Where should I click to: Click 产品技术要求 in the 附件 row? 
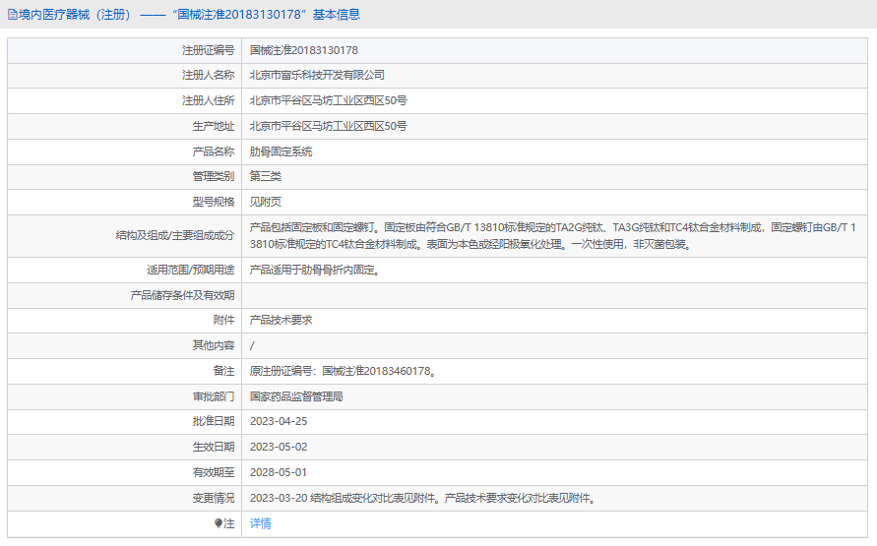pyautogui.click(x=281, y=320)
